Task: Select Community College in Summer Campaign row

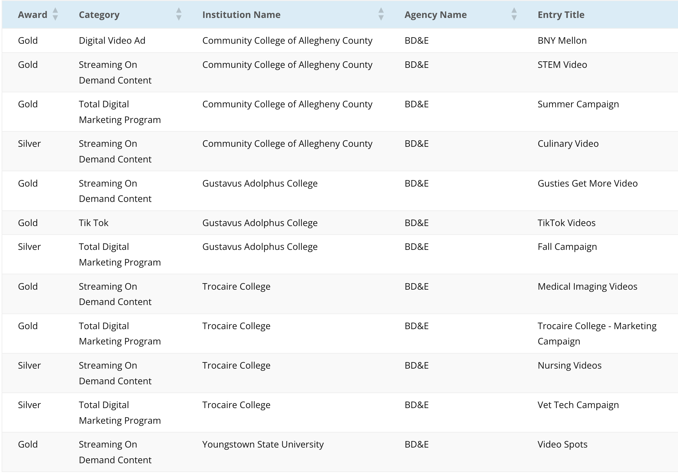Action: click(287, 104)
